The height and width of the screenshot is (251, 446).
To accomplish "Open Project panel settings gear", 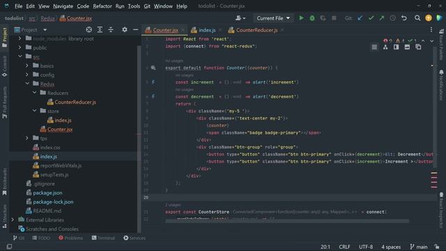I will tap(125, 29).
